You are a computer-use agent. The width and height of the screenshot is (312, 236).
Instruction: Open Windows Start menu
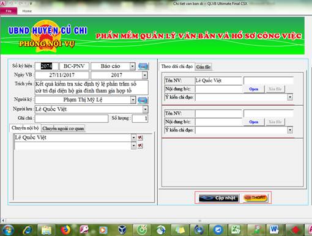8,230
